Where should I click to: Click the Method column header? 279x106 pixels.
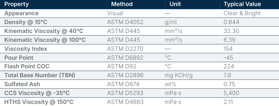[x=122, y=4]
